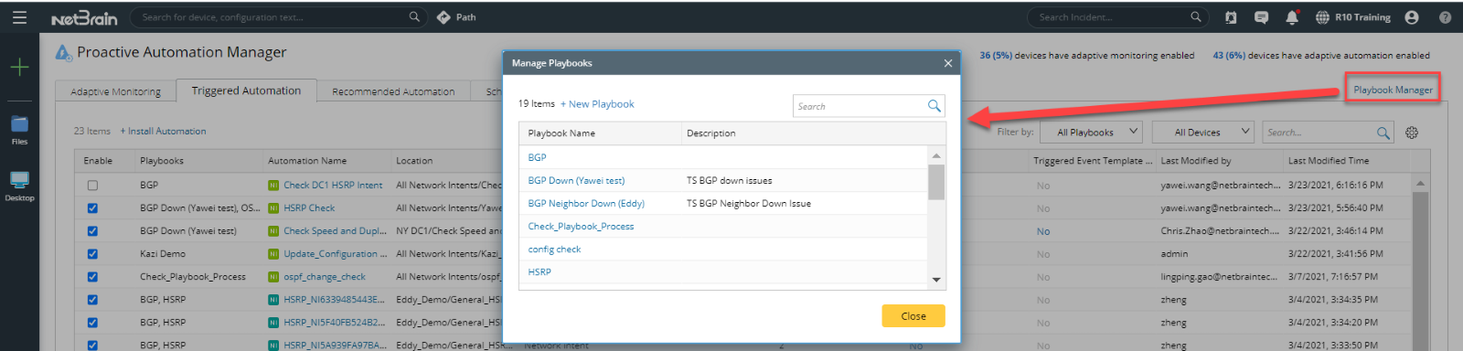This screenshot has width=1463, height=351.
Task: Uncheck Enable for the Kazi Demo row
Action: pos(92,254)
